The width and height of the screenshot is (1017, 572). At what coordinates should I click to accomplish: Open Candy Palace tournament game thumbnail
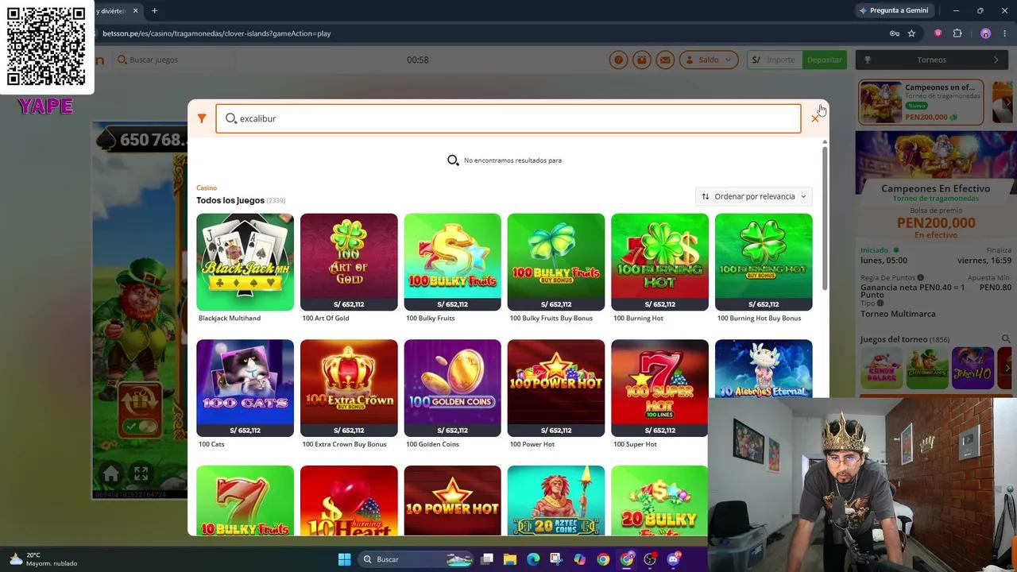pos(881,368)
